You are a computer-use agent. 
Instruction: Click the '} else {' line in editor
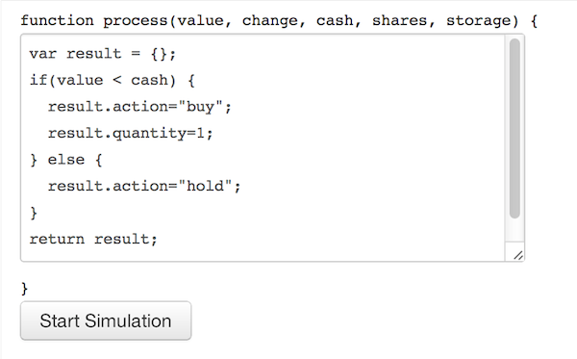[65, 160]
